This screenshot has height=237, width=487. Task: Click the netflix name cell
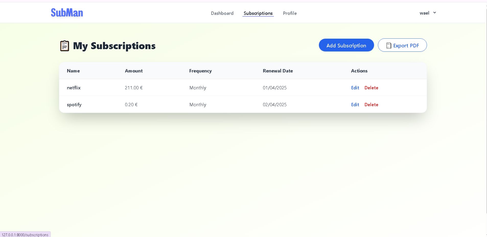[74, 88]
